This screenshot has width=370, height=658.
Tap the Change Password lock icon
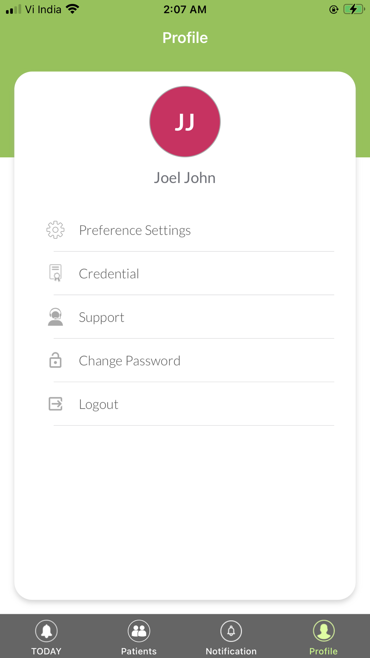tap(55, 360)
